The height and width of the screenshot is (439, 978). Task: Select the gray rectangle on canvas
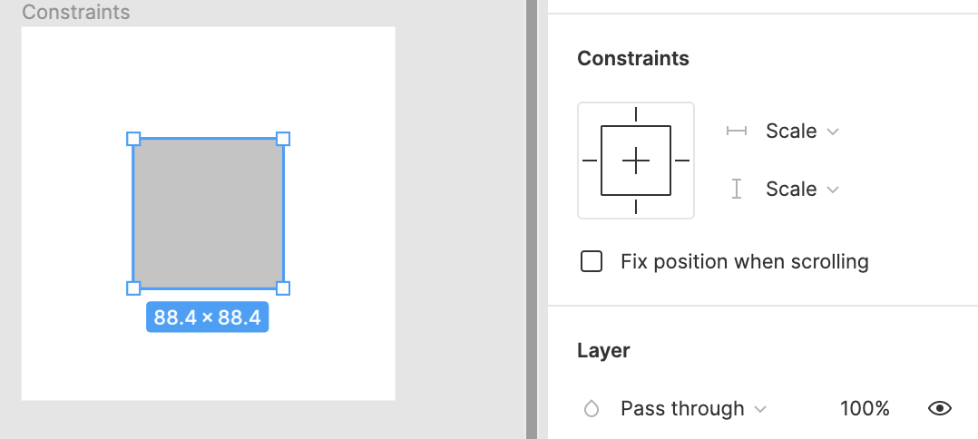point(209,213)
